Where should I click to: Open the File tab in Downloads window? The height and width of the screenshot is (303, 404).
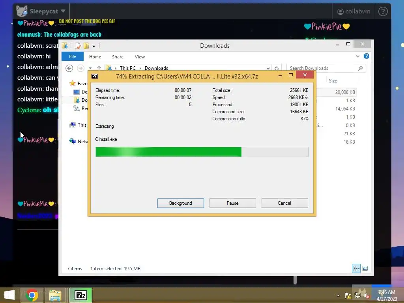pos(73,56)
